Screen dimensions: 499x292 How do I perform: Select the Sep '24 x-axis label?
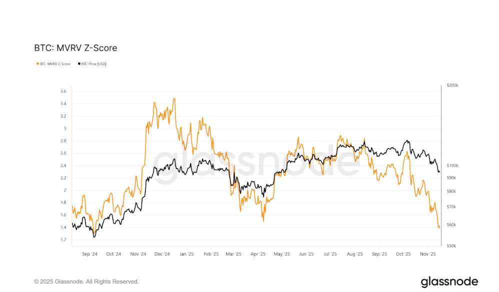coord(89,254)
